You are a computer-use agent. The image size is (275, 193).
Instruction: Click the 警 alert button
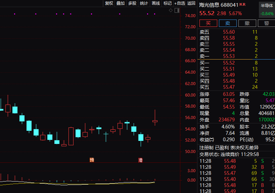266,23
